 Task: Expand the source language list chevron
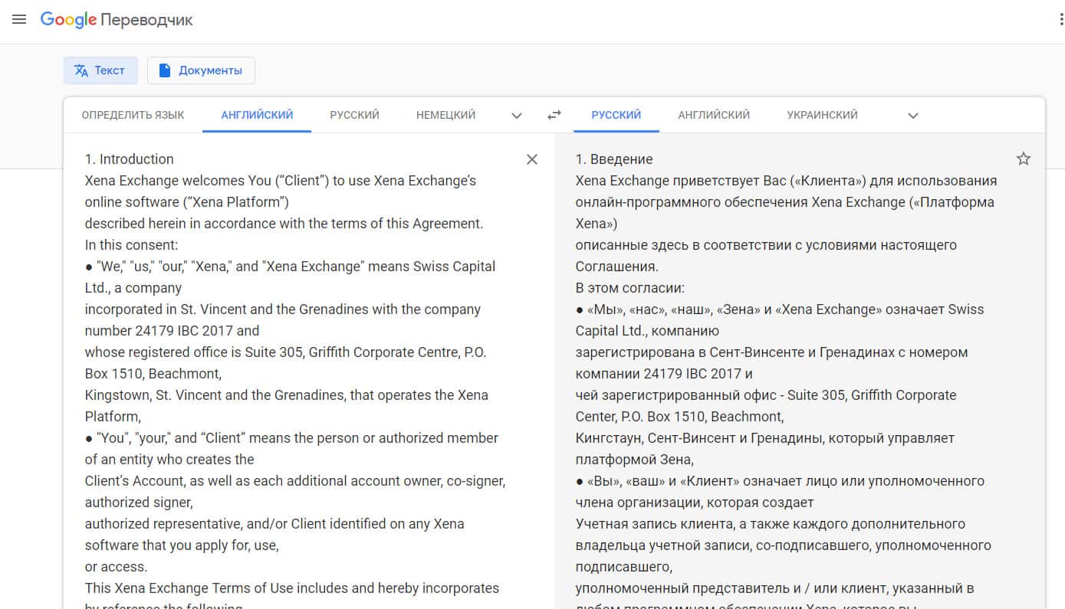click(516, 116)
